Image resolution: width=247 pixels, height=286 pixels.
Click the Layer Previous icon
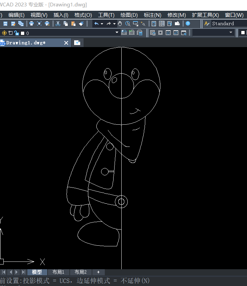pyautogui.click(x=132, y=33)
